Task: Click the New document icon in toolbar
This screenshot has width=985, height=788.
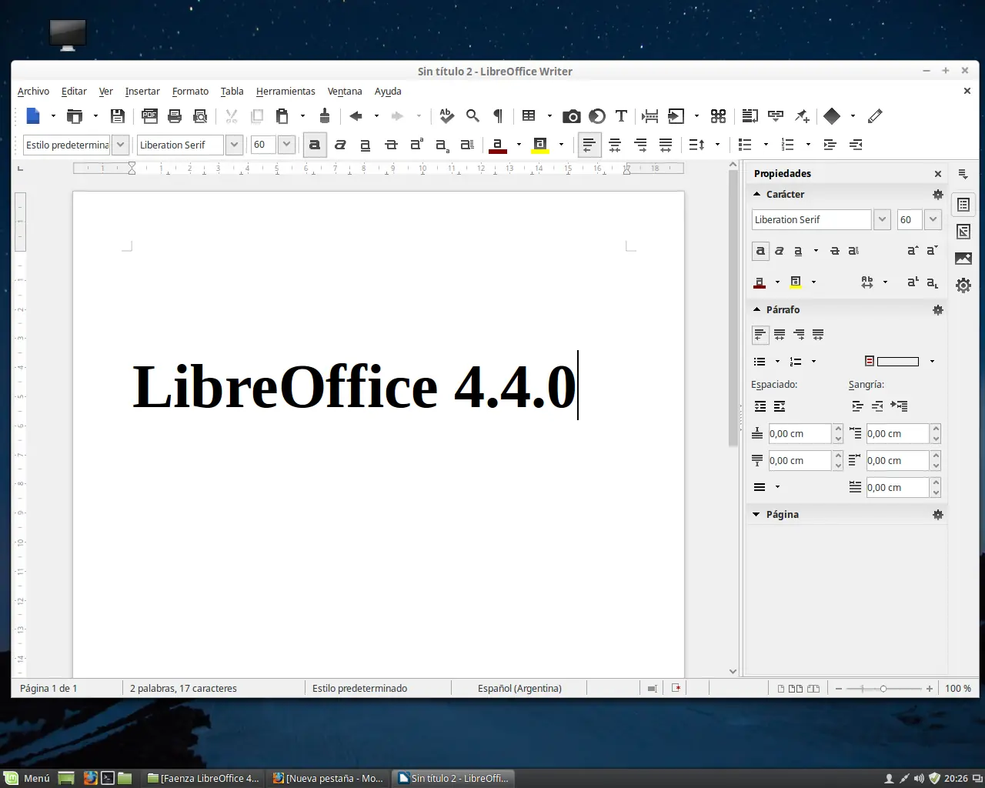Action: pos(32,116)
